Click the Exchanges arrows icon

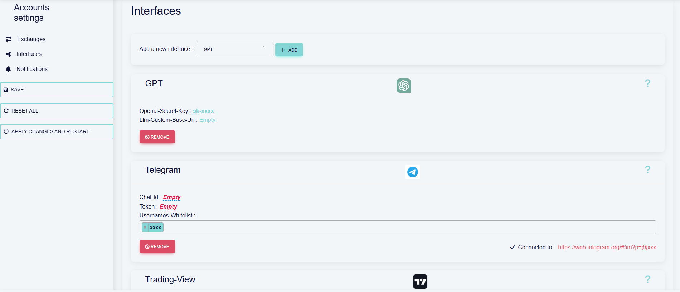[9, 39]
